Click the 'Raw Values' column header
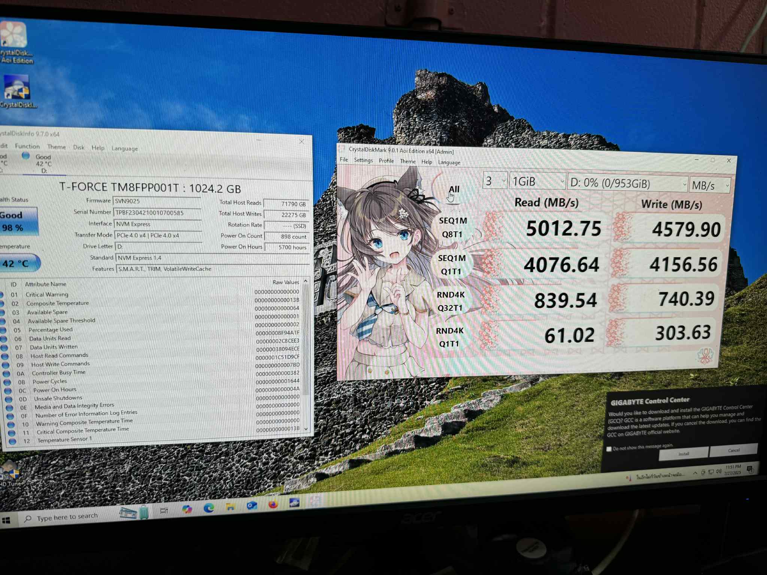This screenshot has height=575, width=767. tap(286, 282)
